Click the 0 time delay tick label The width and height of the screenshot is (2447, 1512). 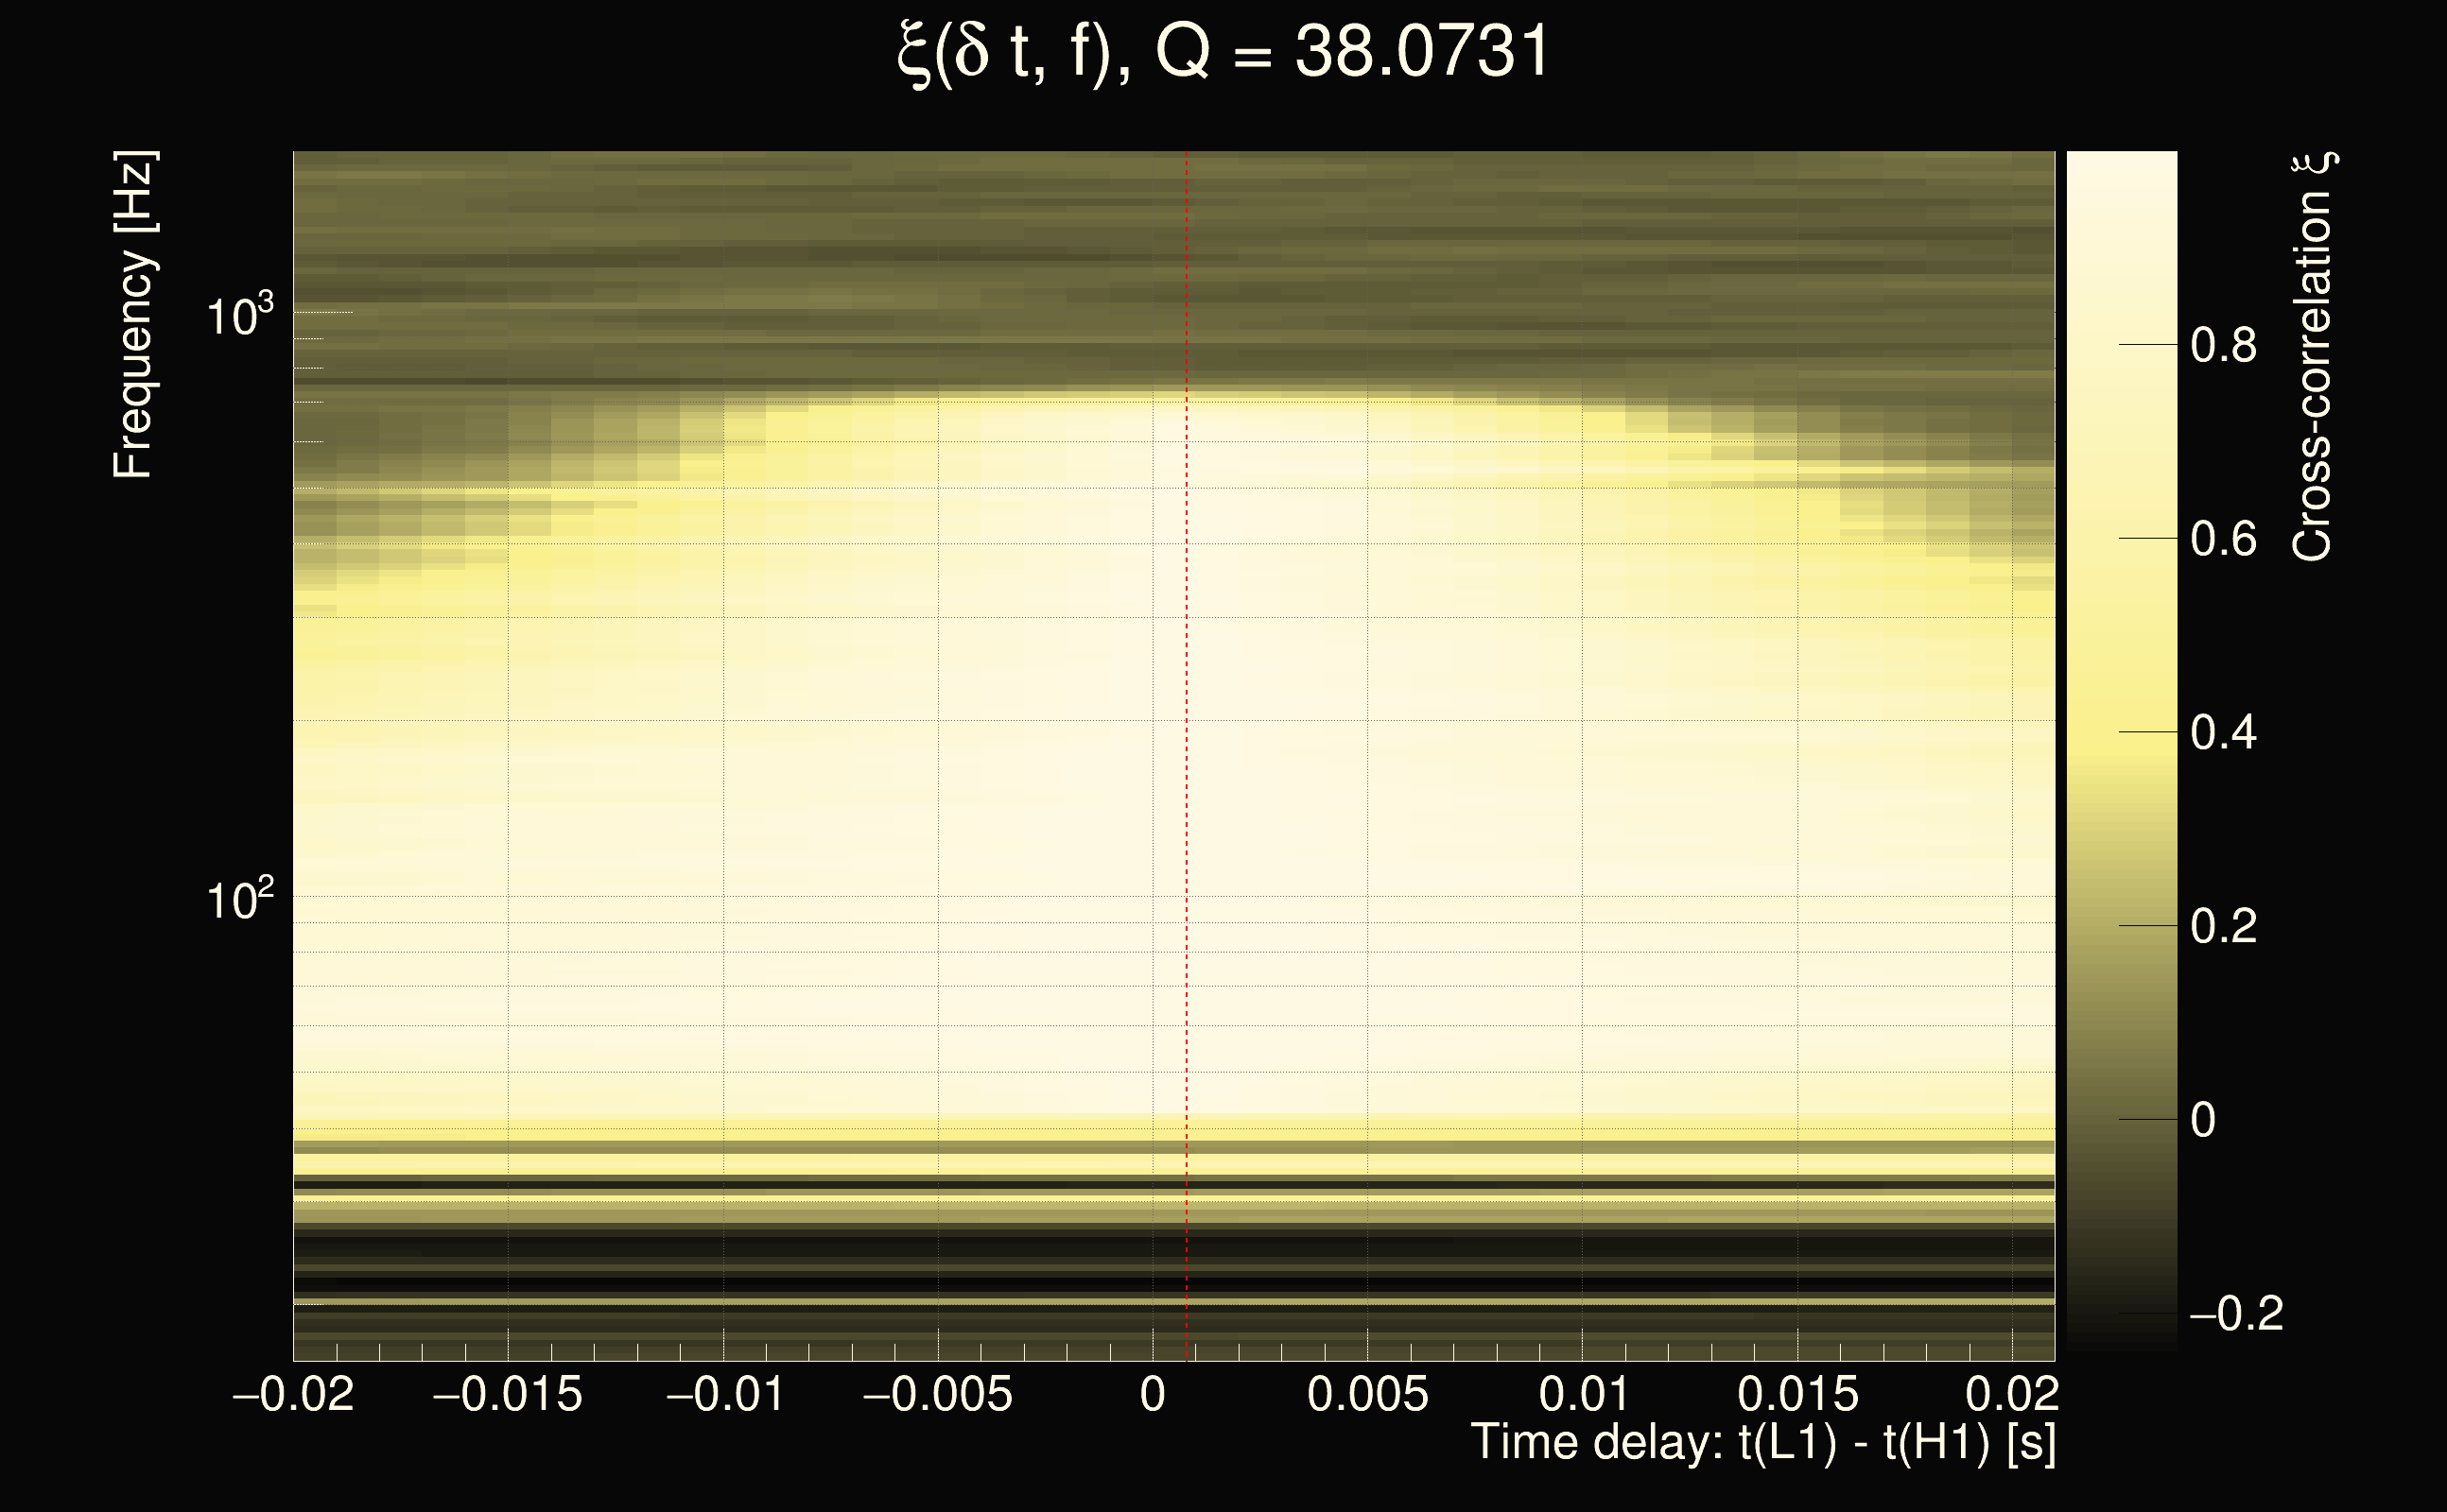tap(1153, 1394)
